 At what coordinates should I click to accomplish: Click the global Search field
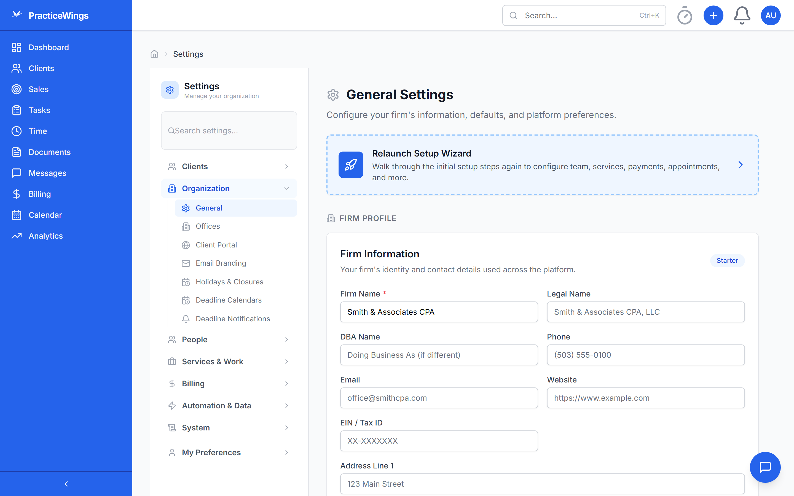click(x=584, y=15)
